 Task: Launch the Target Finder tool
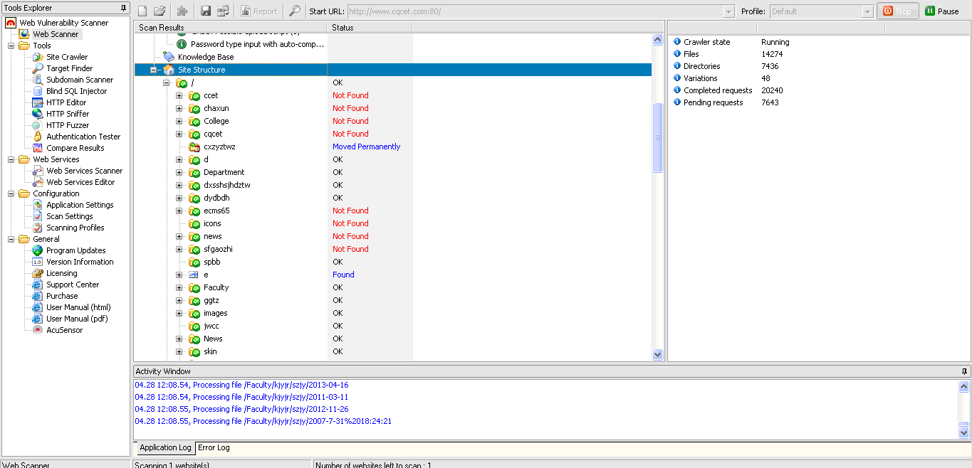click(x=69, y=68)
